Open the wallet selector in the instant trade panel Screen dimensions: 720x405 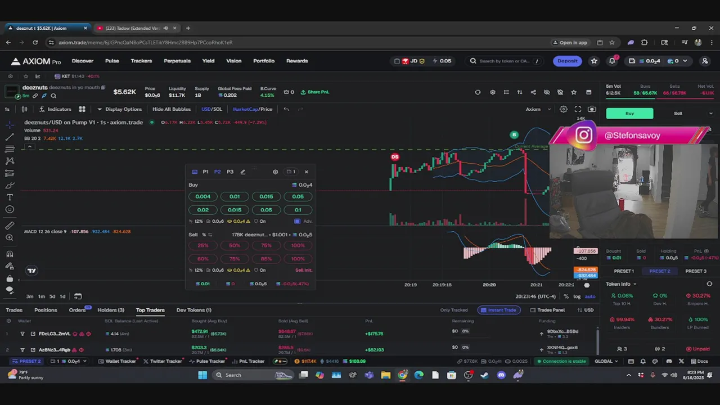click(291, 172)
